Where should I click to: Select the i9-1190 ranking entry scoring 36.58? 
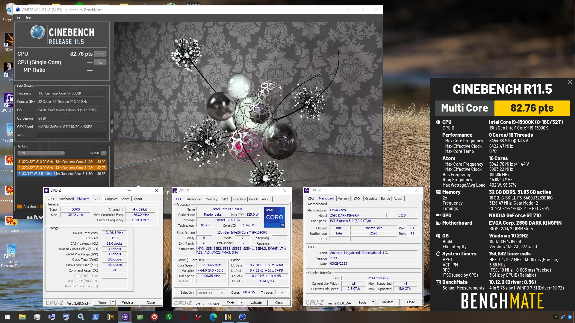[62, 174]
